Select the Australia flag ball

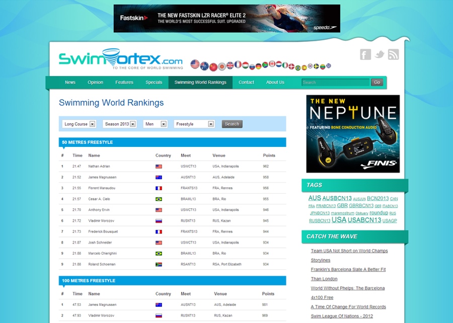click(x=204, y=66)
